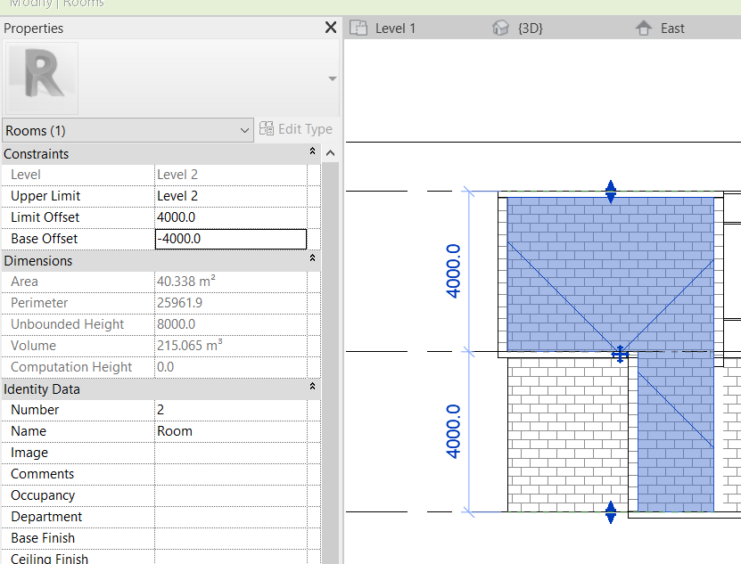Click the Department value cell
Viewport: 741px width, 564px height.
[x=231, y=517]
